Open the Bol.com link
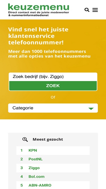The width and height of the screenshot is (106, 189). point(36,177)
